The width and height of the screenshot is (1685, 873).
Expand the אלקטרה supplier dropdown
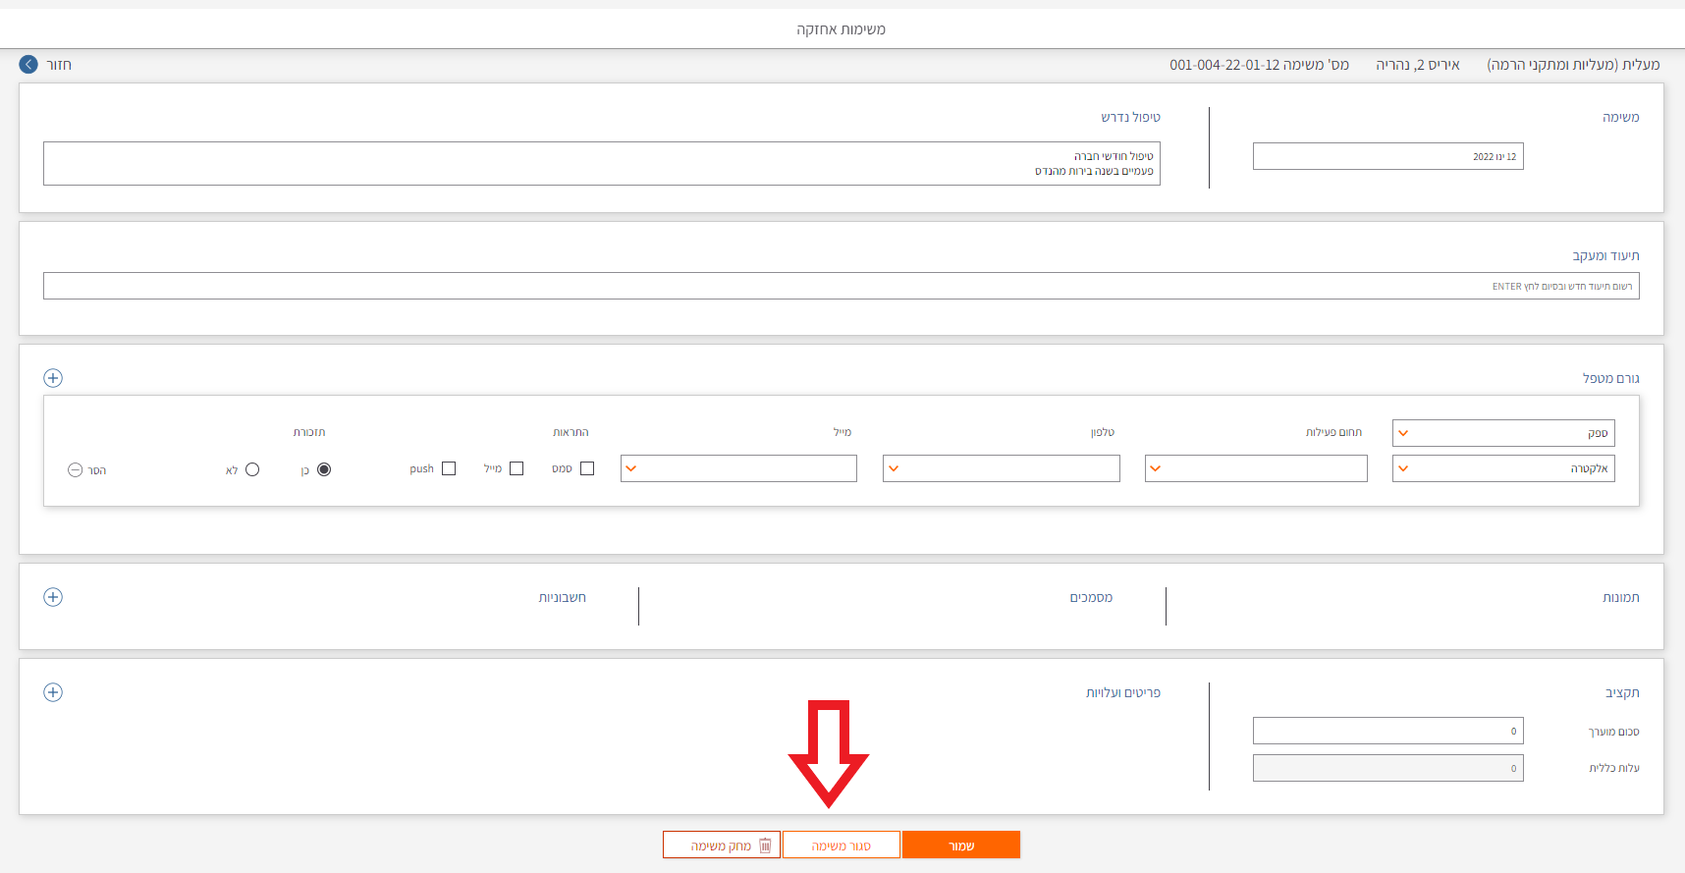point(1502,468)
